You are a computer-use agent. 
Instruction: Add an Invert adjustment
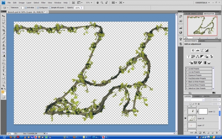191,63
